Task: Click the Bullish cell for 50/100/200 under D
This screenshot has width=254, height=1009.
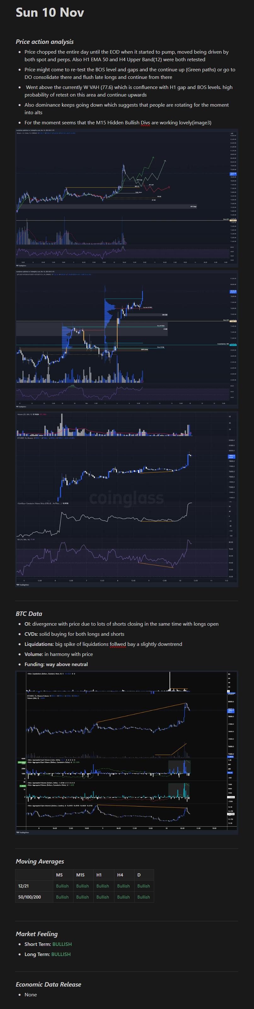Action: (x=143, y=897)
